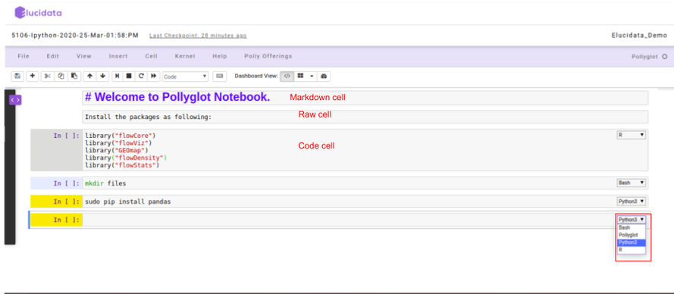Restart the kernel icon

140,76
